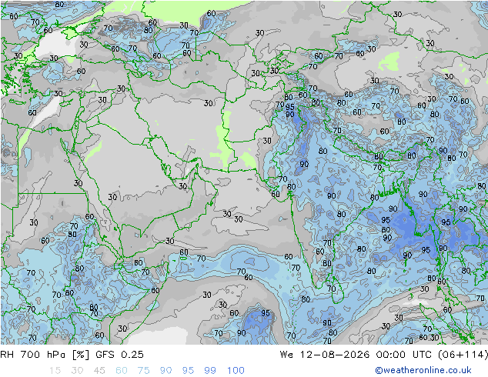Viewport: 488px width, 377px height.
Task: Select the 'RH 700 hPa [%]' title text
Action: (45, 355)
